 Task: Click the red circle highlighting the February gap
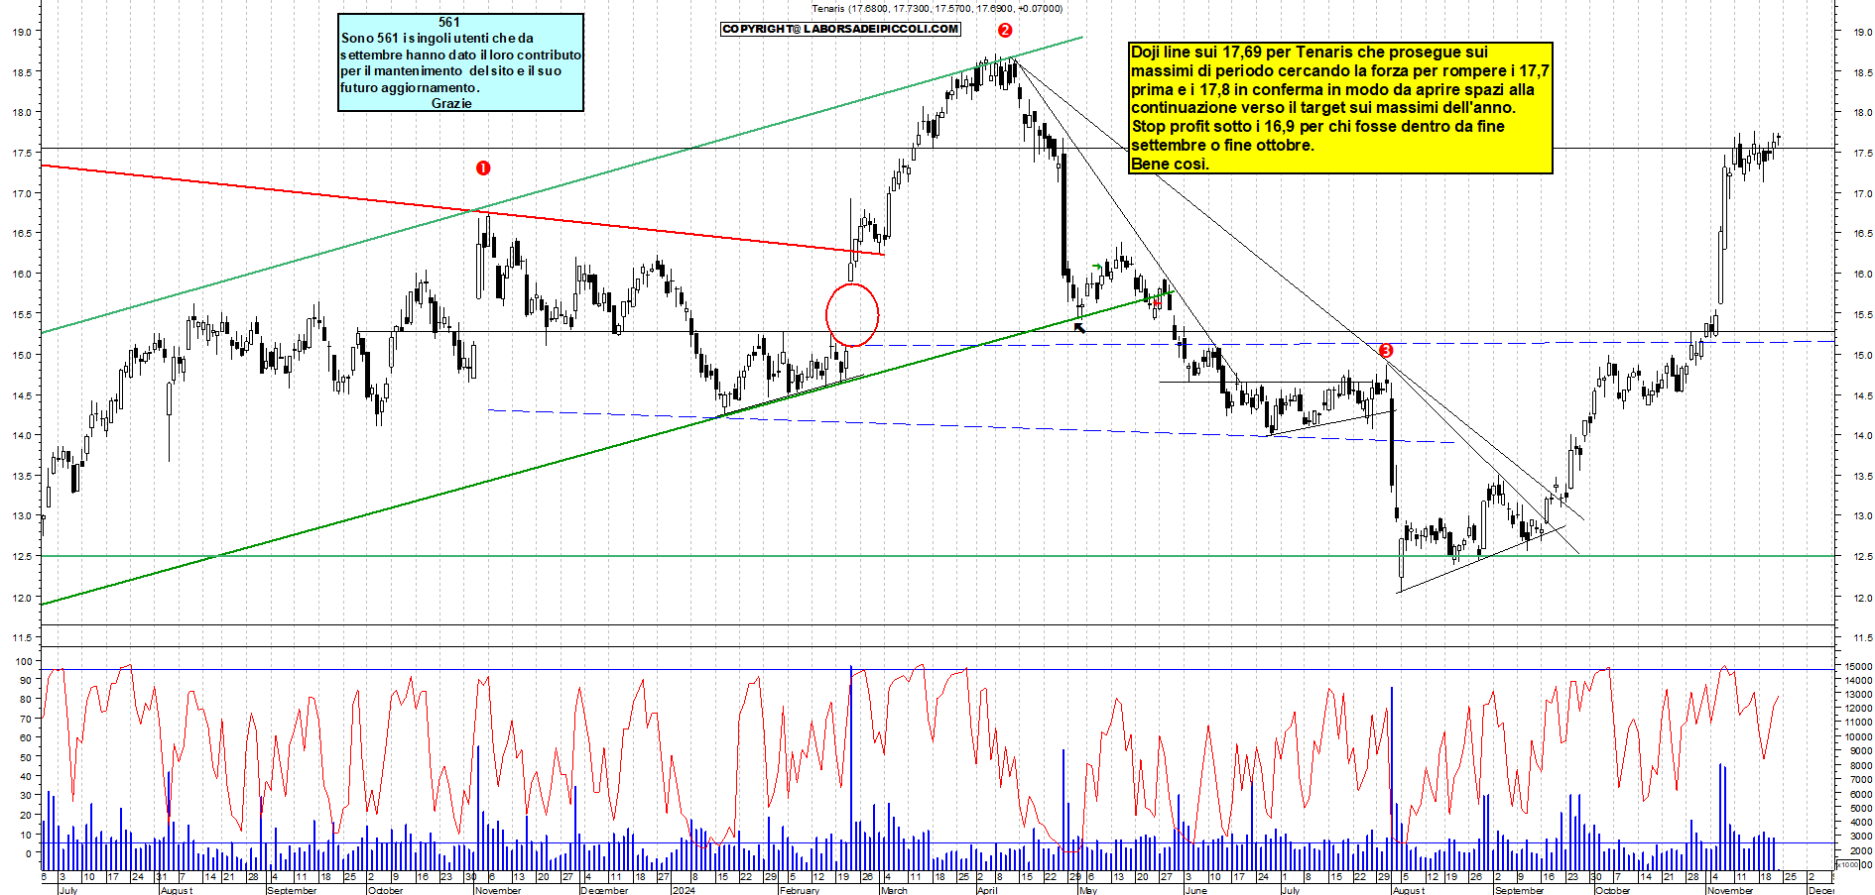[852, 315]
